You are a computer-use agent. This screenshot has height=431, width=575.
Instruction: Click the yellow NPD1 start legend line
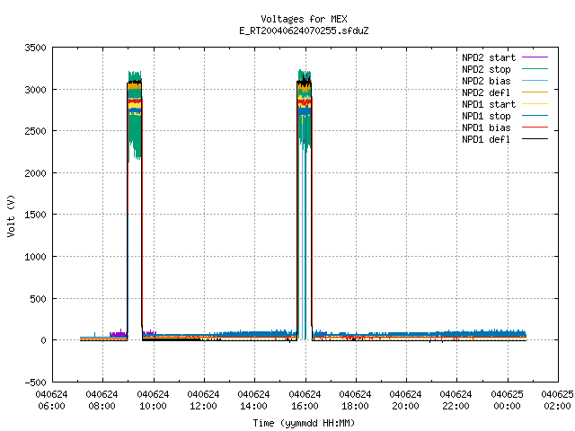(535, 104)
